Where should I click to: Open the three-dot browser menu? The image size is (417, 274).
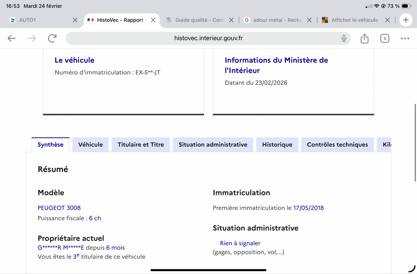click(x=404, y=38)
